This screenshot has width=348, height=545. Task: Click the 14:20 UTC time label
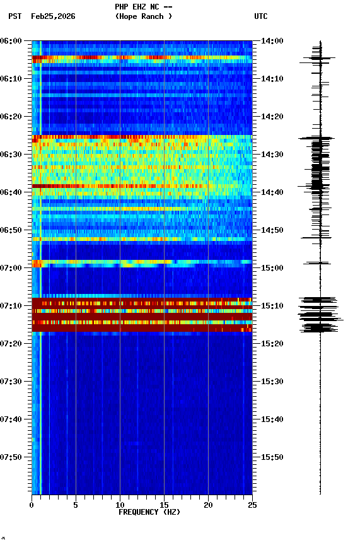tap(272, 117)
